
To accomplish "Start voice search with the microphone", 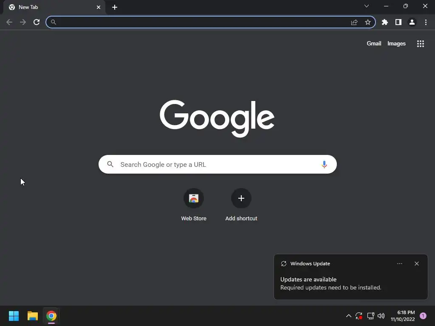I will click(x=324, y=164).
